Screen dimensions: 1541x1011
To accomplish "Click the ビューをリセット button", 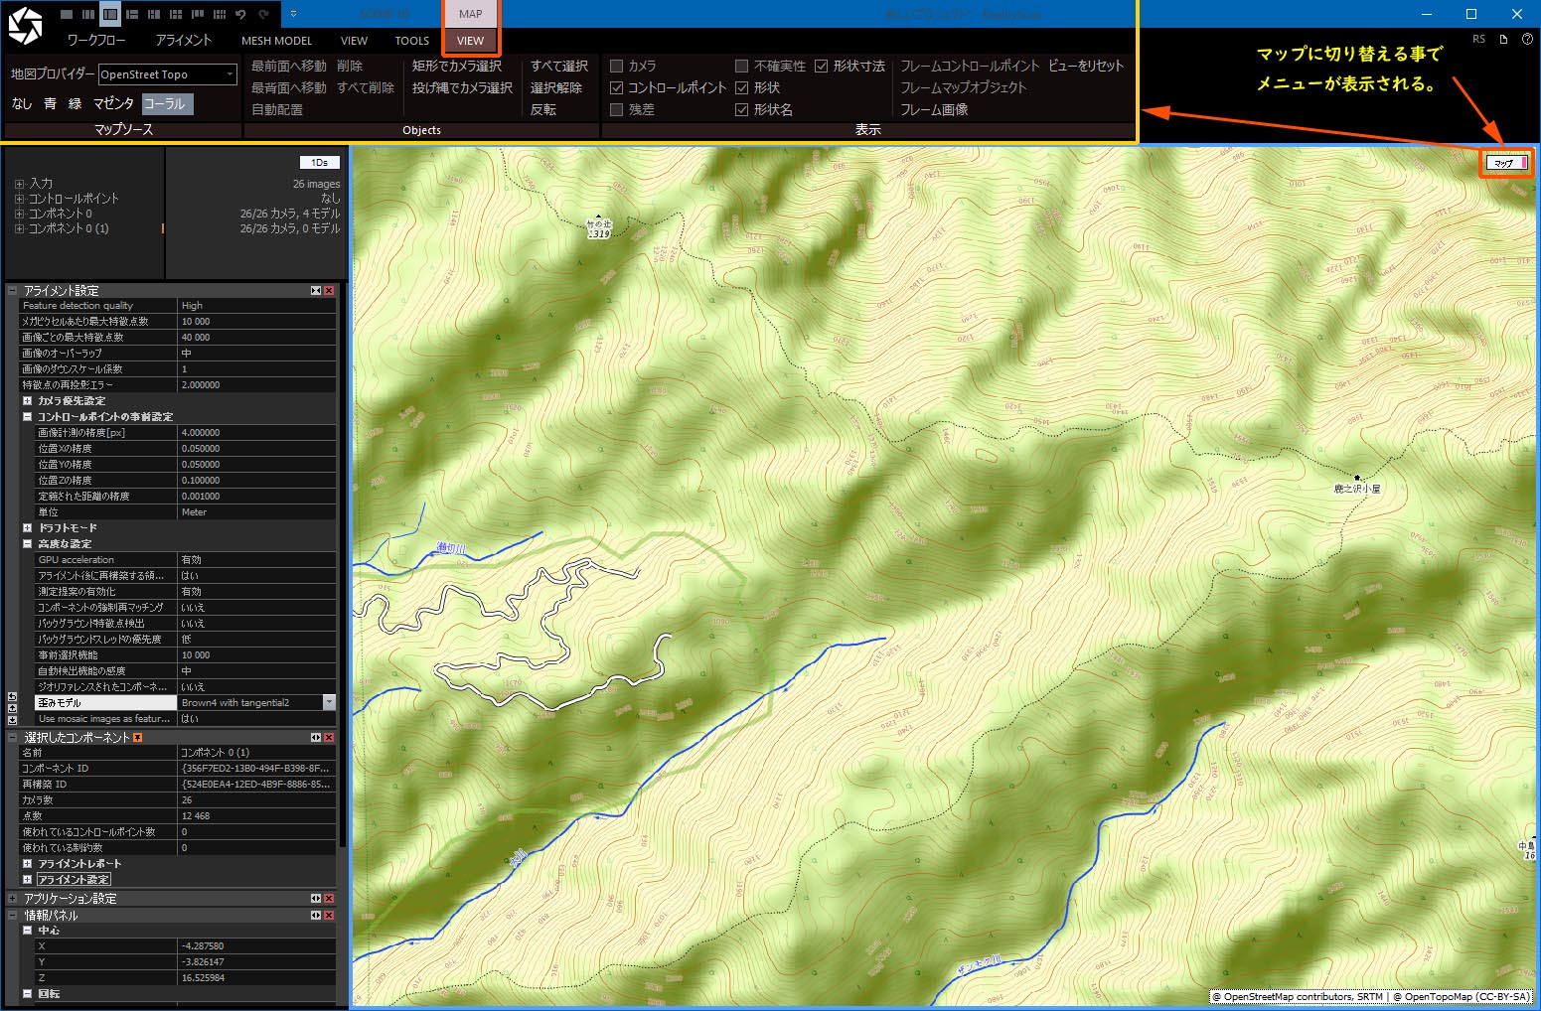I will pos(1086,66).
